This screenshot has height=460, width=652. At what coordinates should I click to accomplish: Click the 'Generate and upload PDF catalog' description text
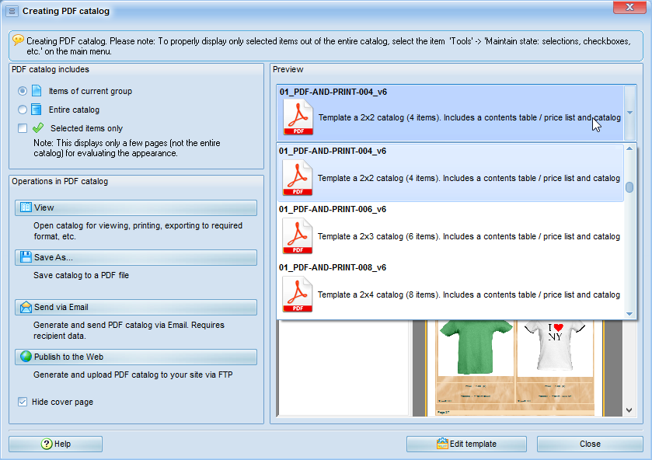[x=133, y=375]
